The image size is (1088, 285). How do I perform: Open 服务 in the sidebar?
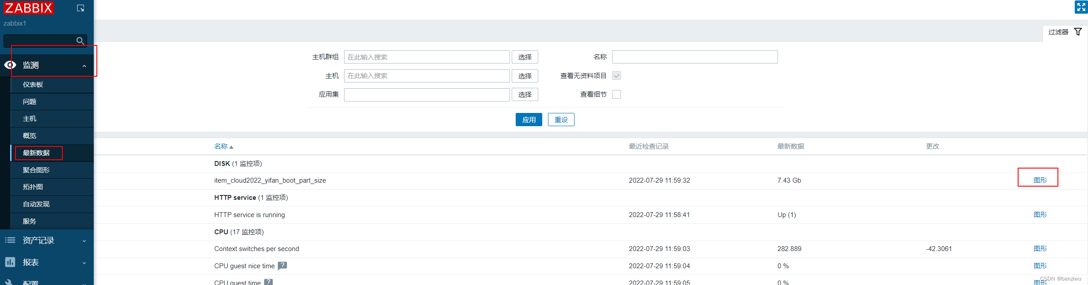(x=52, y=221)
